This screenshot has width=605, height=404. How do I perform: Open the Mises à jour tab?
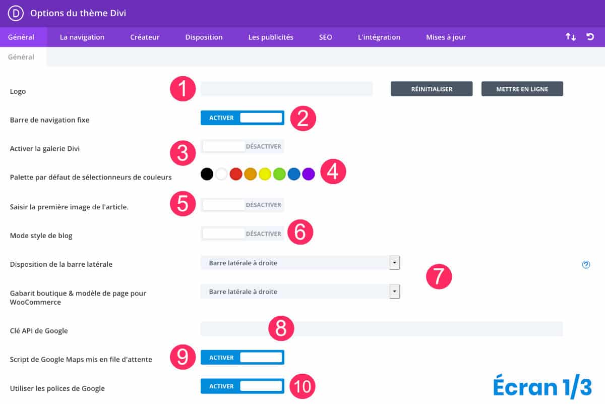[446, 37]
